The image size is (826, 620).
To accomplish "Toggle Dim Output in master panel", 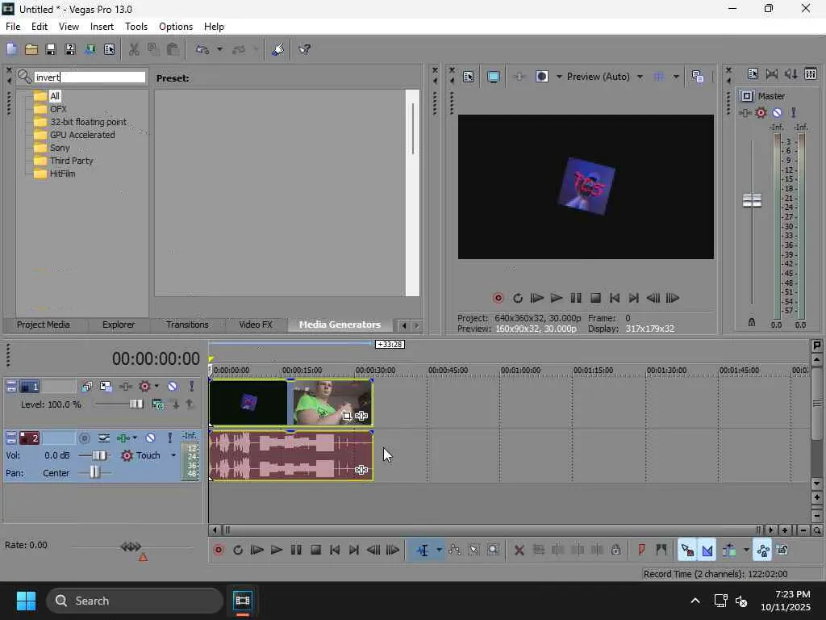I will (791, 73).
